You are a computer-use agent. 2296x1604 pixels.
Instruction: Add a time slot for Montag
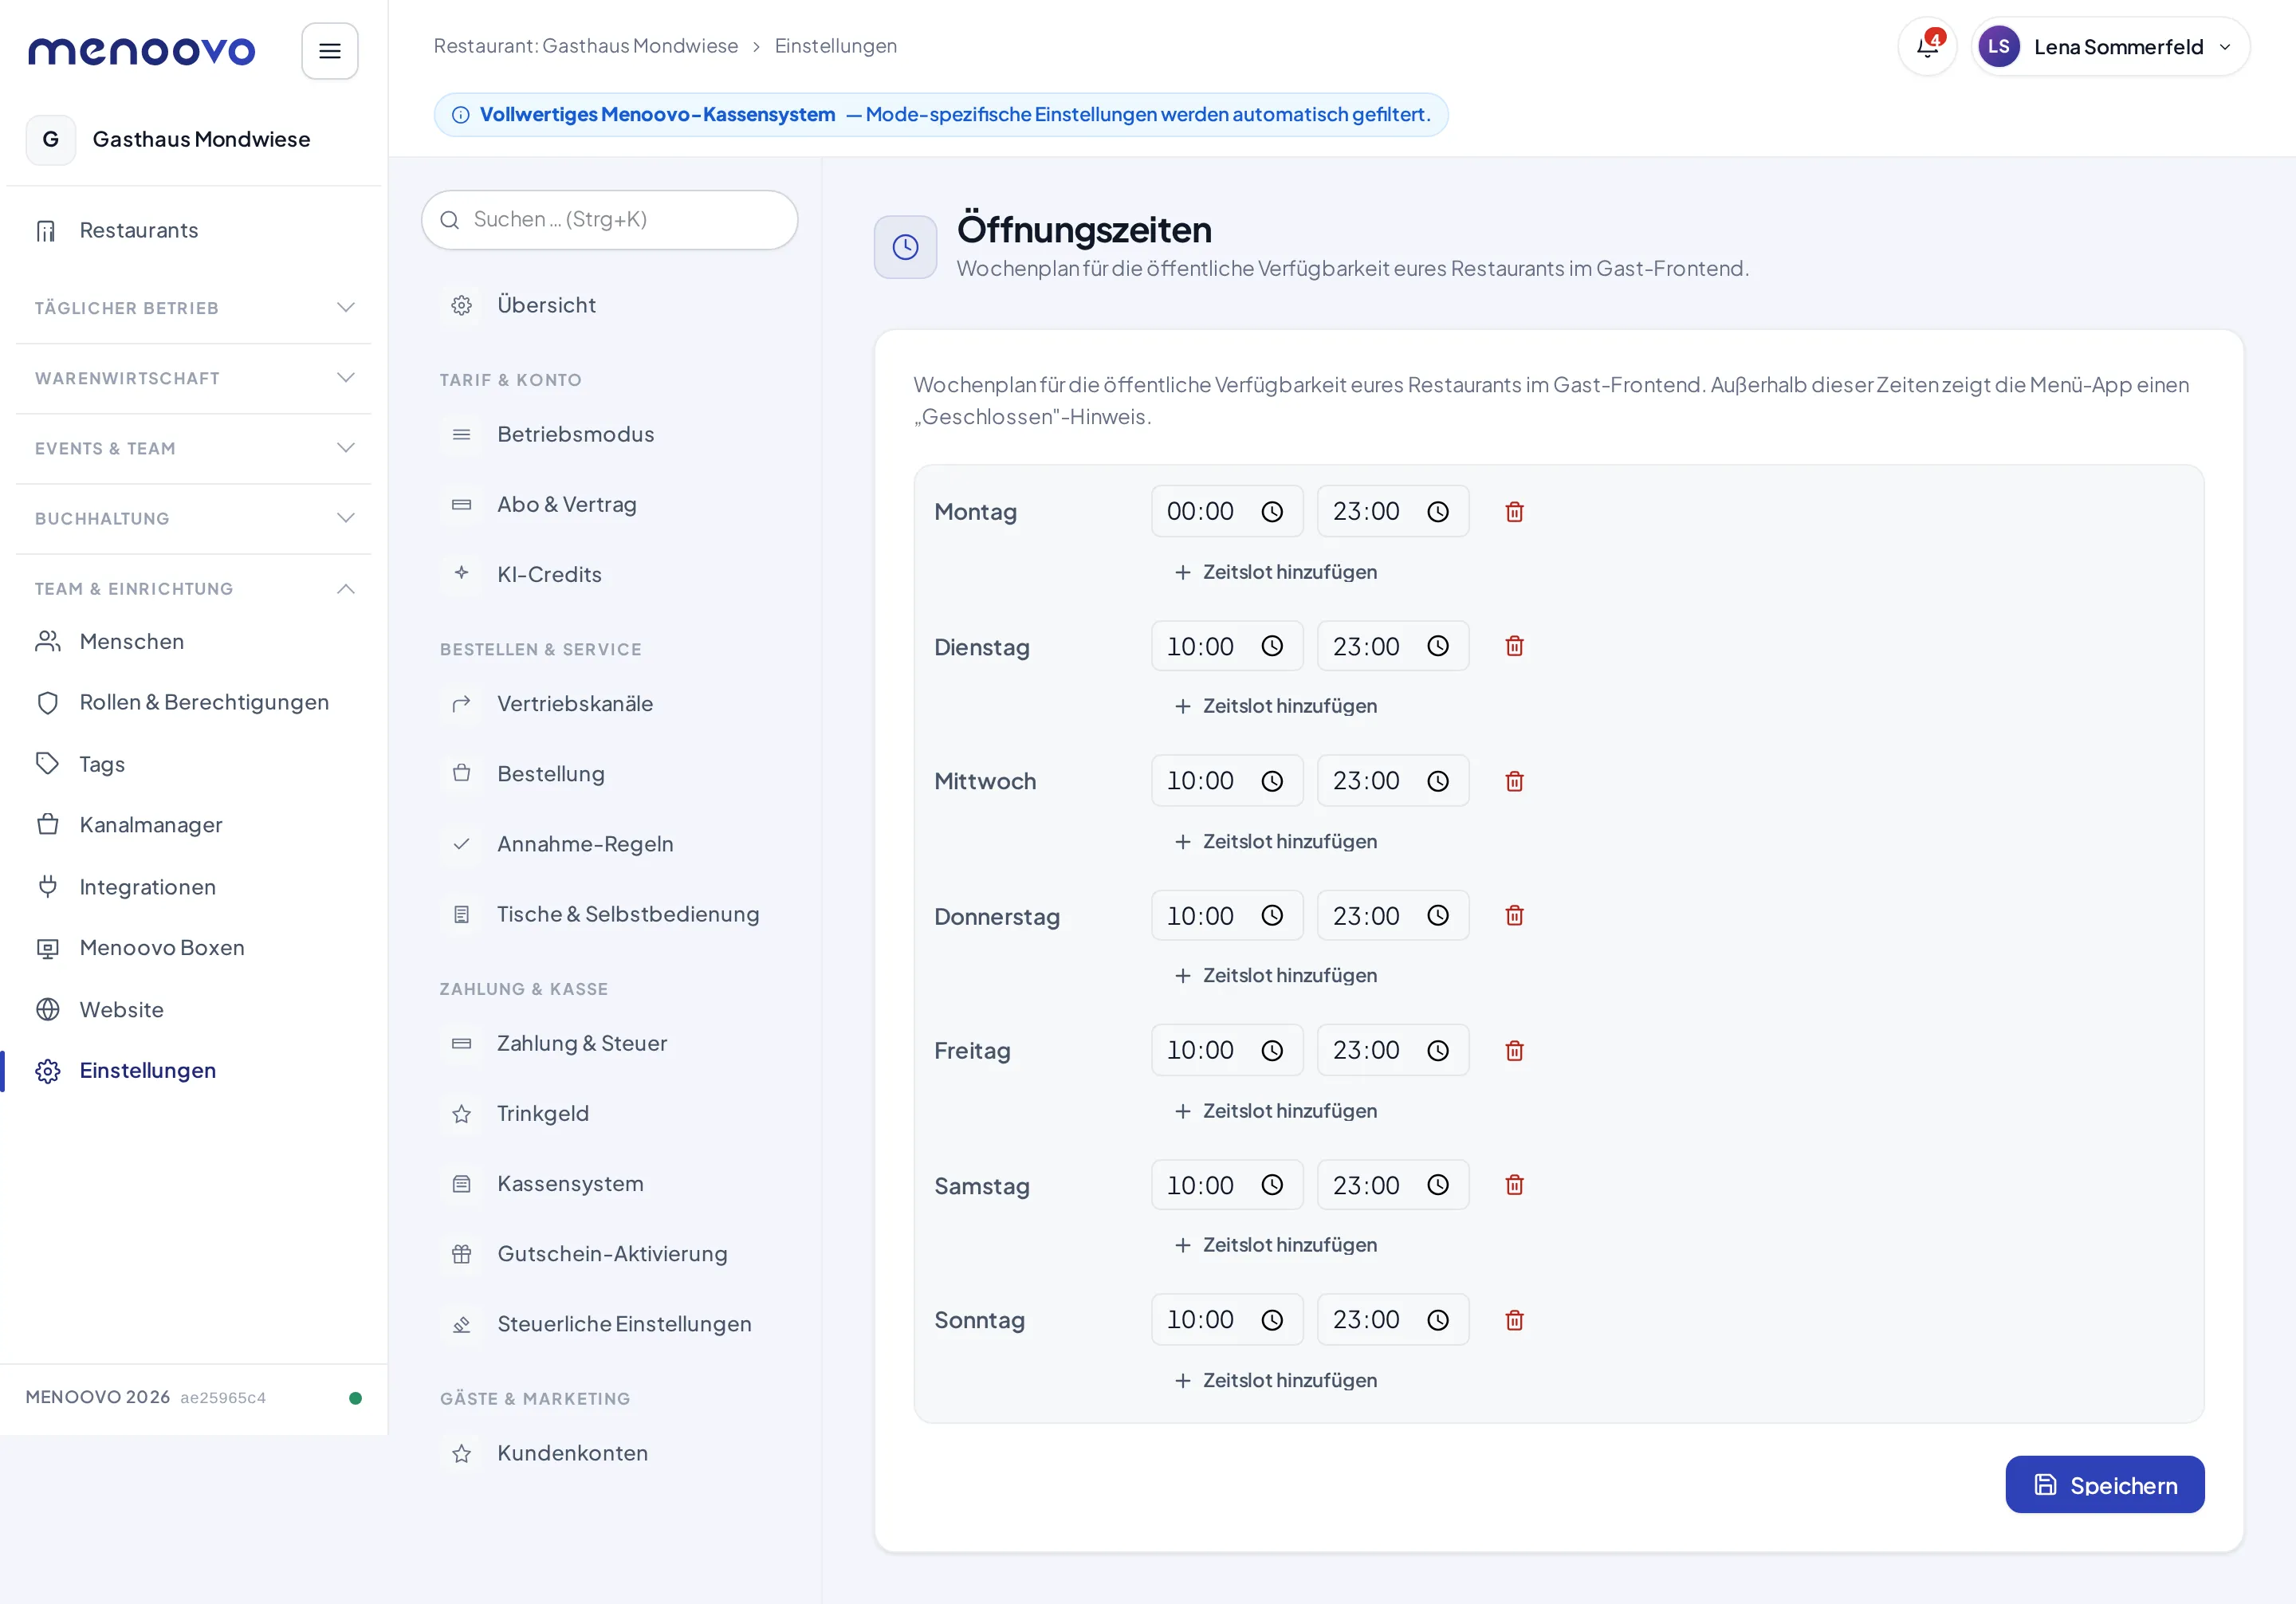[x=1275, y=572]
